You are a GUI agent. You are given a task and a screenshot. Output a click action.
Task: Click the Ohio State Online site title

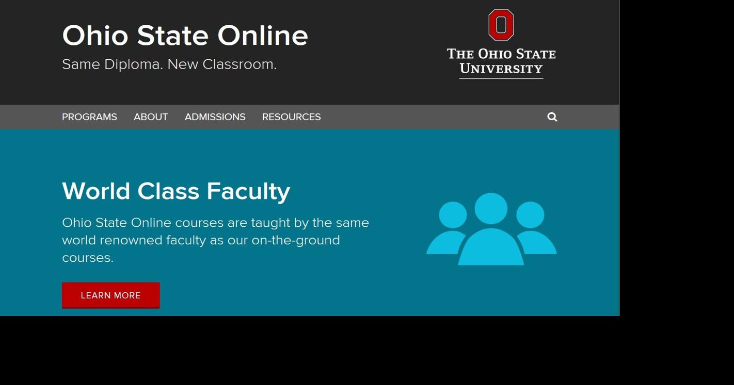[185, 36]
